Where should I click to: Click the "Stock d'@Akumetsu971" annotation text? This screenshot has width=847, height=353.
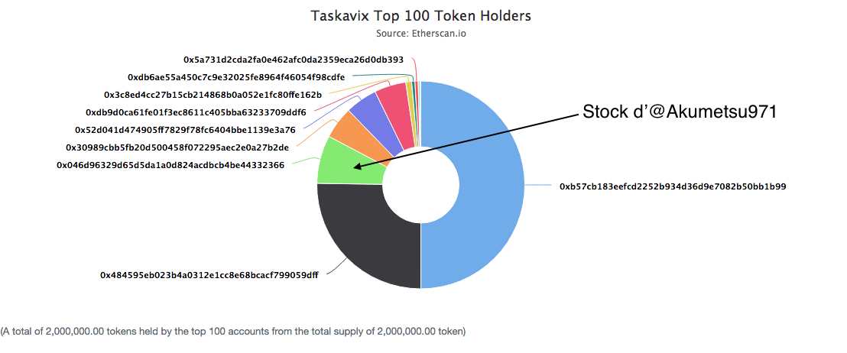click(x=680, y=112)
